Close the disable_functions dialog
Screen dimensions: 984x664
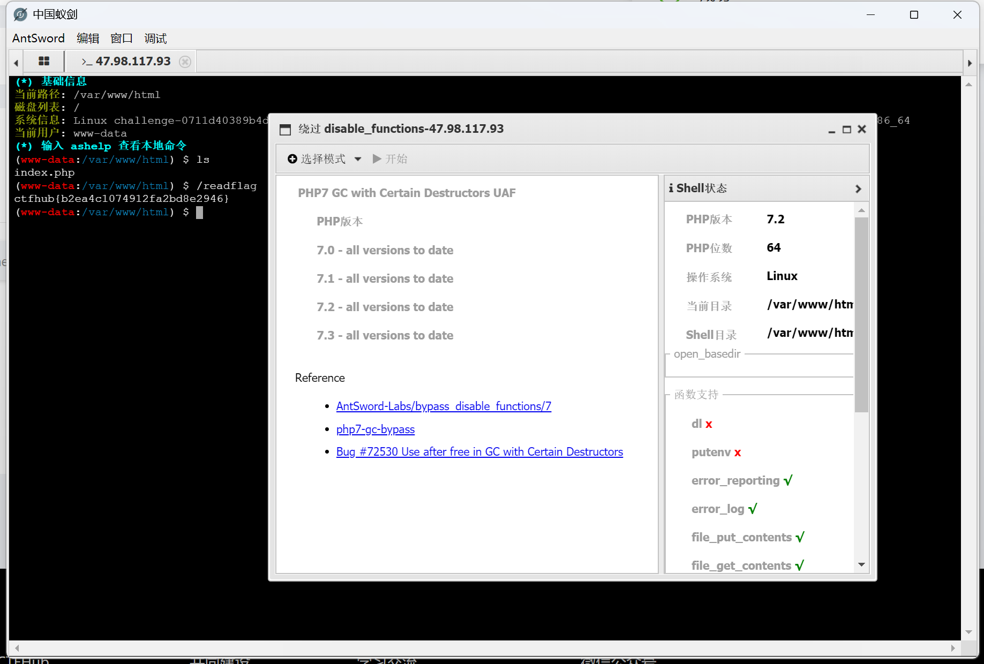coord(862,129)
